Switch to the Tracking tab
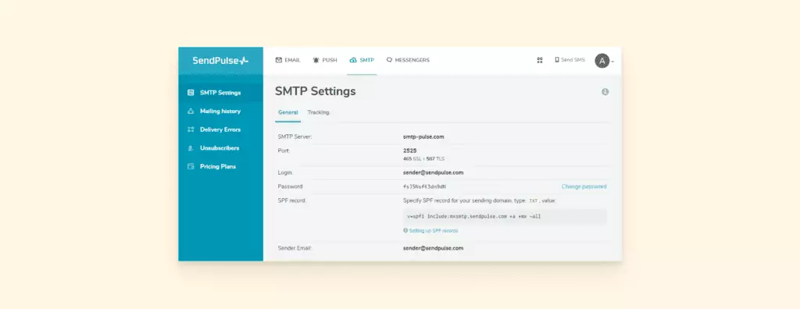 (319, 112)
